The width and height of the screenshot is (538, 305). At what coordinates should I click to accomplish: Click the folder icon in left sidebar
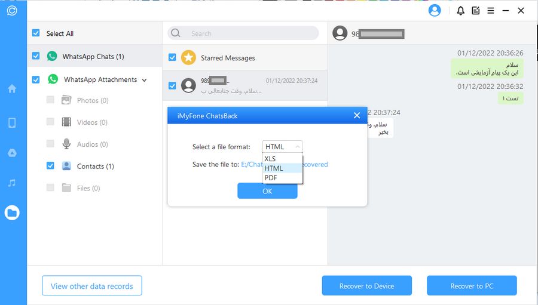coord(12,212)
